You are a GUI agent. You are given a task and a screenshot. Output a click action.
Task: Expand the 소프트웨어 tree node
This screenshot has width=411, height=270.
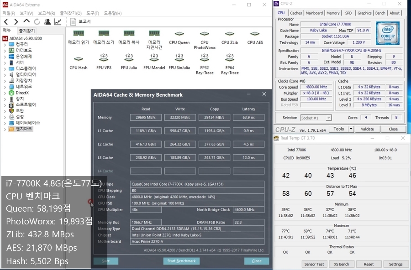coord(5,105)
